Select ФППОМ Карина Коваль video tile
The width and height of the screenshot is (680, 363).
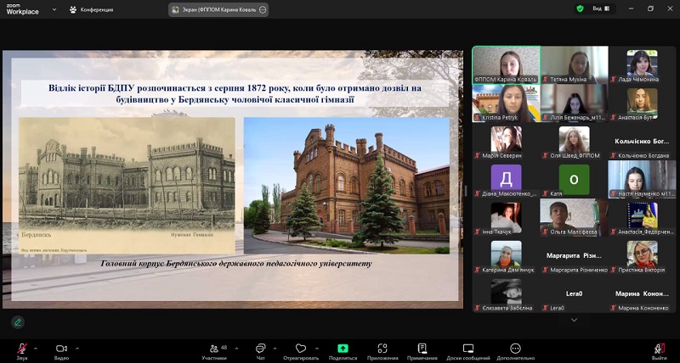click(x=506, y=64)
